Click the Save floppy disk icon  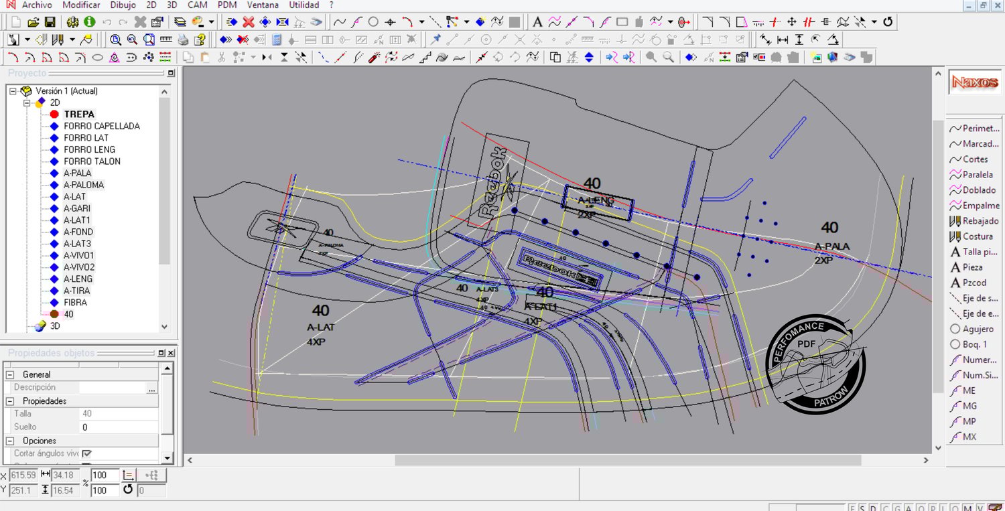(x=50, y=22)
